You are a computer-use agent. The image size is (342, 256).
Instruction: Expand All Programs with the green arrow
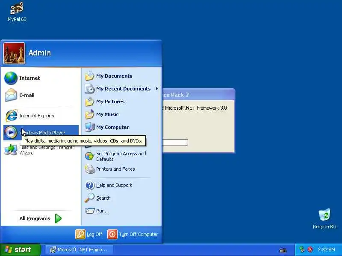click(58, 218)
